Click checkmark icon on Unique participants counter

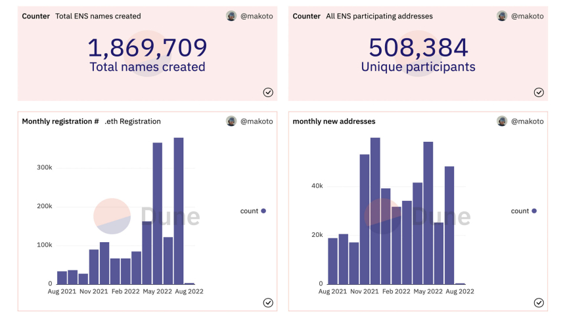(x=539, y=93)
